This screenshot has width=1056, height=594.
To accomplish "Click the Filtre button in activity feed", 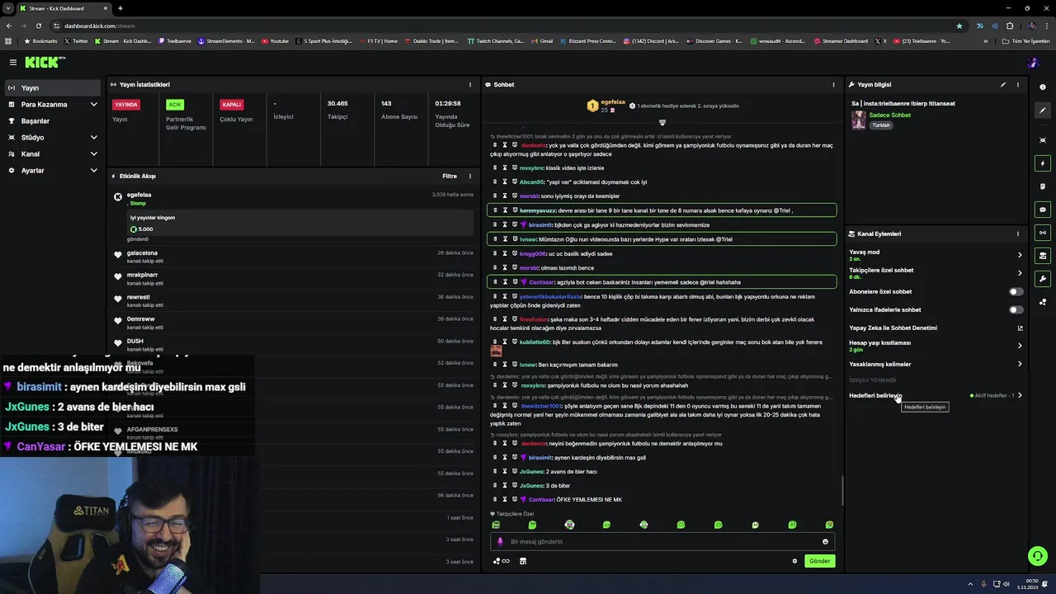I will click(x=450, y=176).
